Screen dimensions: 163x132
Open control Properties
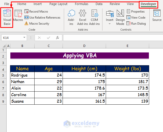(x=136, y=12)
